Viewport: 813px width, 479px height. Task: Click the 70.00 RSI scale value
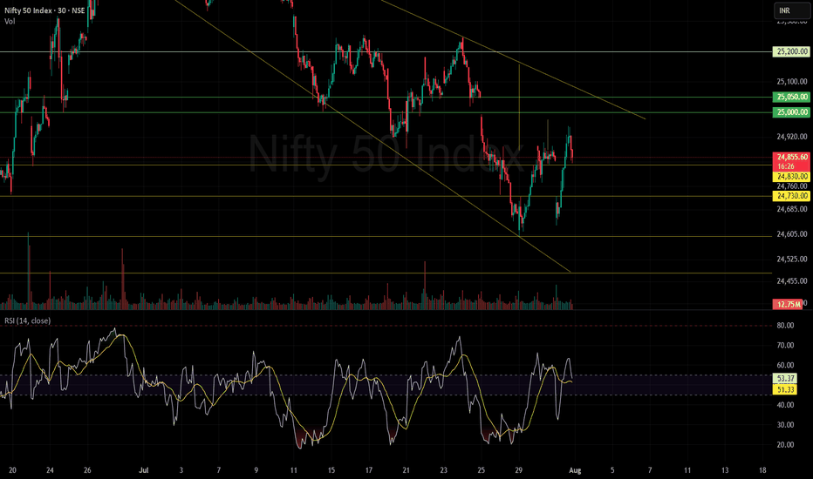(x=785, y=346)
